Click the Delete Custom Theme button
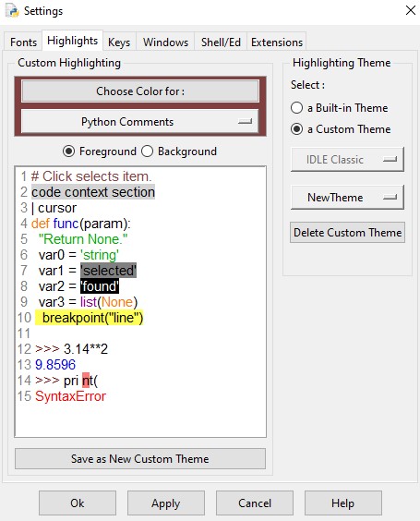 tap(347, 232)
